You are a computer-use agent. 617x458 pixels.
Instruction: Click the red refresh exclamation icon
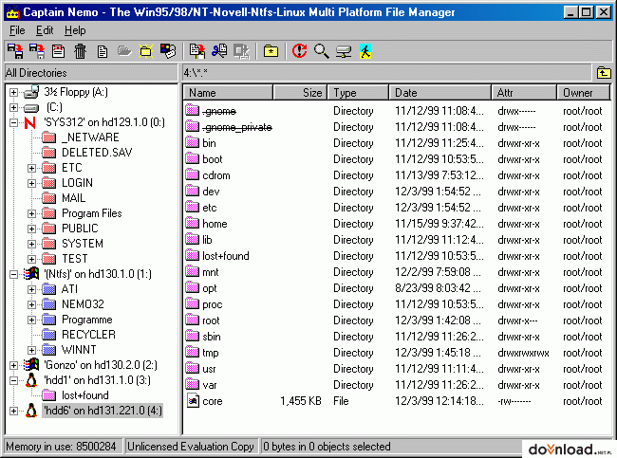point(299,51)
